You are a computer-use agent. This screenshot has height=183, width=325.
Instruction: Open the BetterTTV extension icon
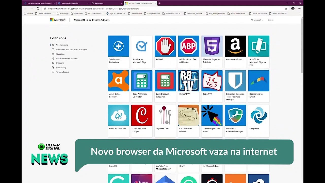click(212, 81)
